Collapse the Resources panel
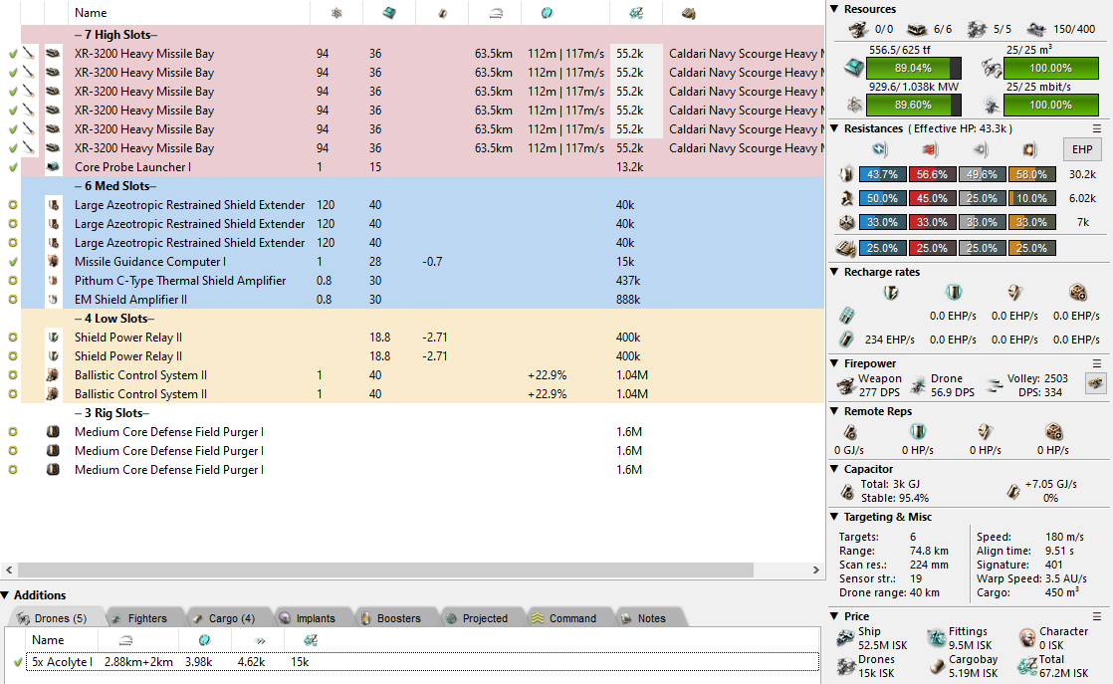This screenshot has height=684, width=1113. pos(834,9)
